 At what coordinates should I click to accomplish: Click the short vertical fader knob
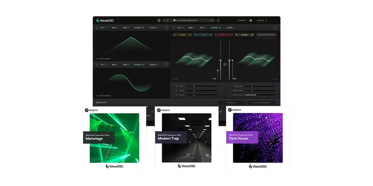(218, 71)
